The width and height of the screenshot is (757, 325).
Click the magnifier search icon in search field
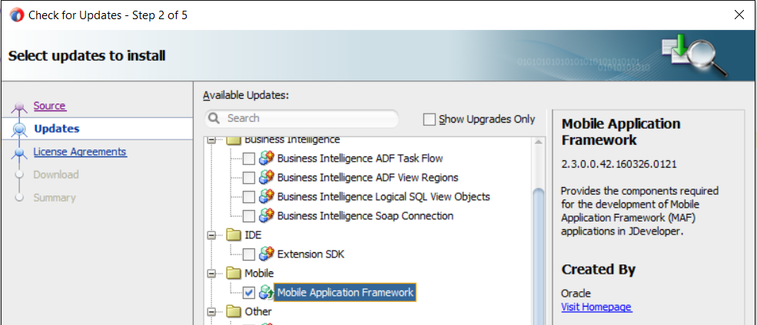coord(215,119)
